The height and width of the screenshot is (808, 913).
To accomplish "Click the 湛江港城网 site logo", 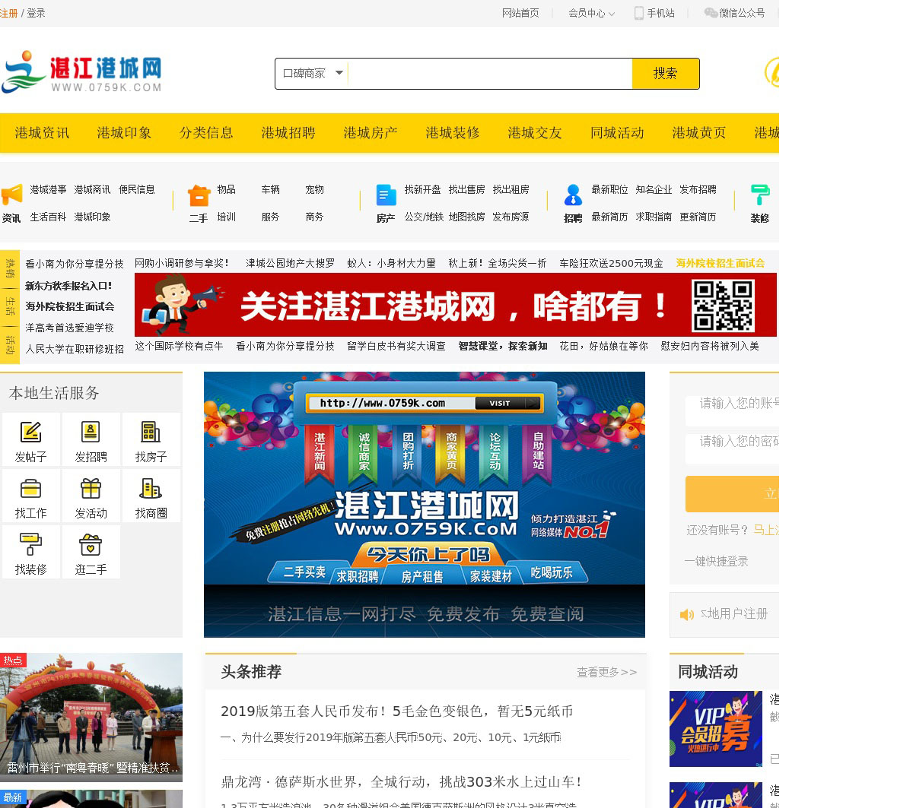I will coord(82,72).
